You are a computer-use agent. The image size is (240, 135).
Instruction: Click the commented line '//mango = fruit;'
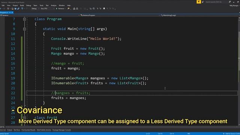[x=67, y=63]
